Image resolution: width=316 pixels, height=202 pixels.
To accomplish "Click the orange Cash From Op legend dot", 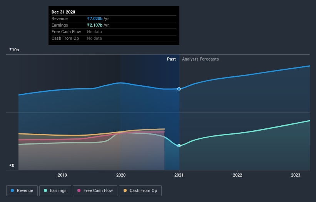I will 125,190.
